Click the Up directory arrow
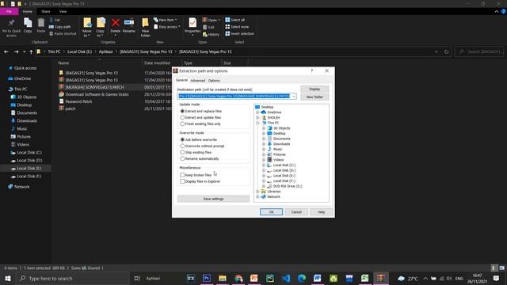Viewport: 507px width, 285px height. (31, 51)
